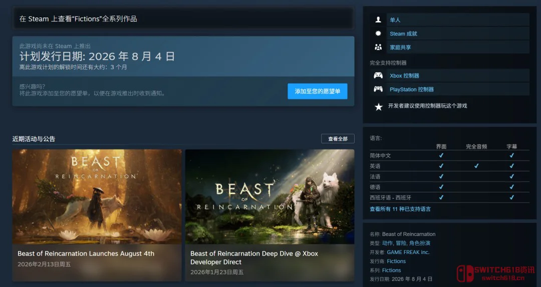Screen dimensions: 541x287
Task: Click the Steam achievements starburst icon
Action: click(378, 33)
